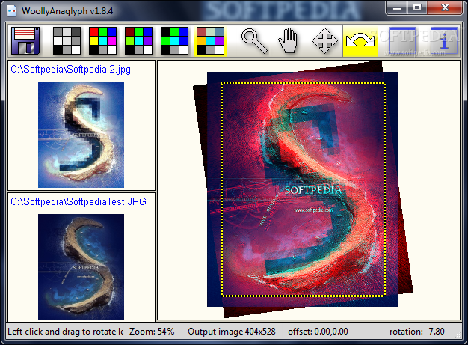Click the window frame view icon

click(402, 41)
